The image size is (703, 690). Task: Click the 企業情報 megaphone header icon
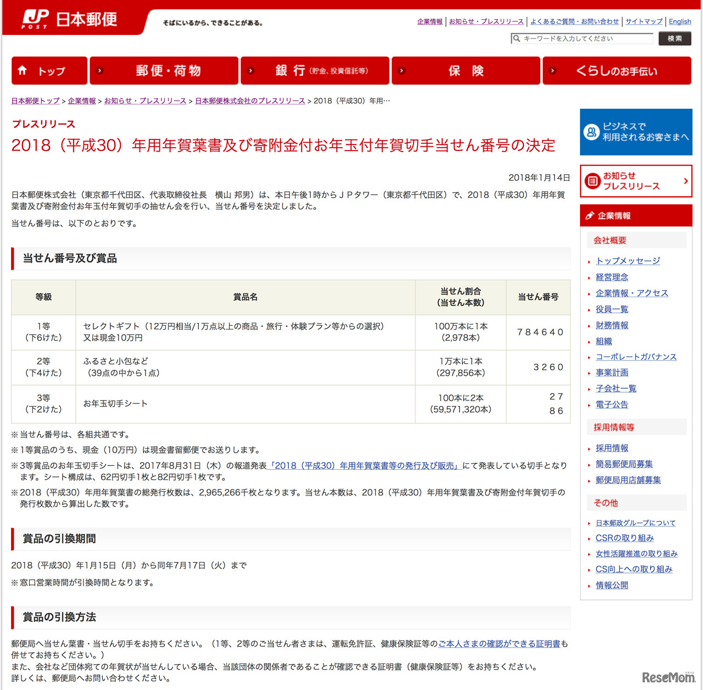coord(589,215)
